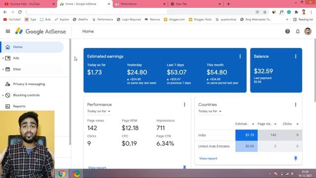Open the notifications bell

tap(298, 31)
